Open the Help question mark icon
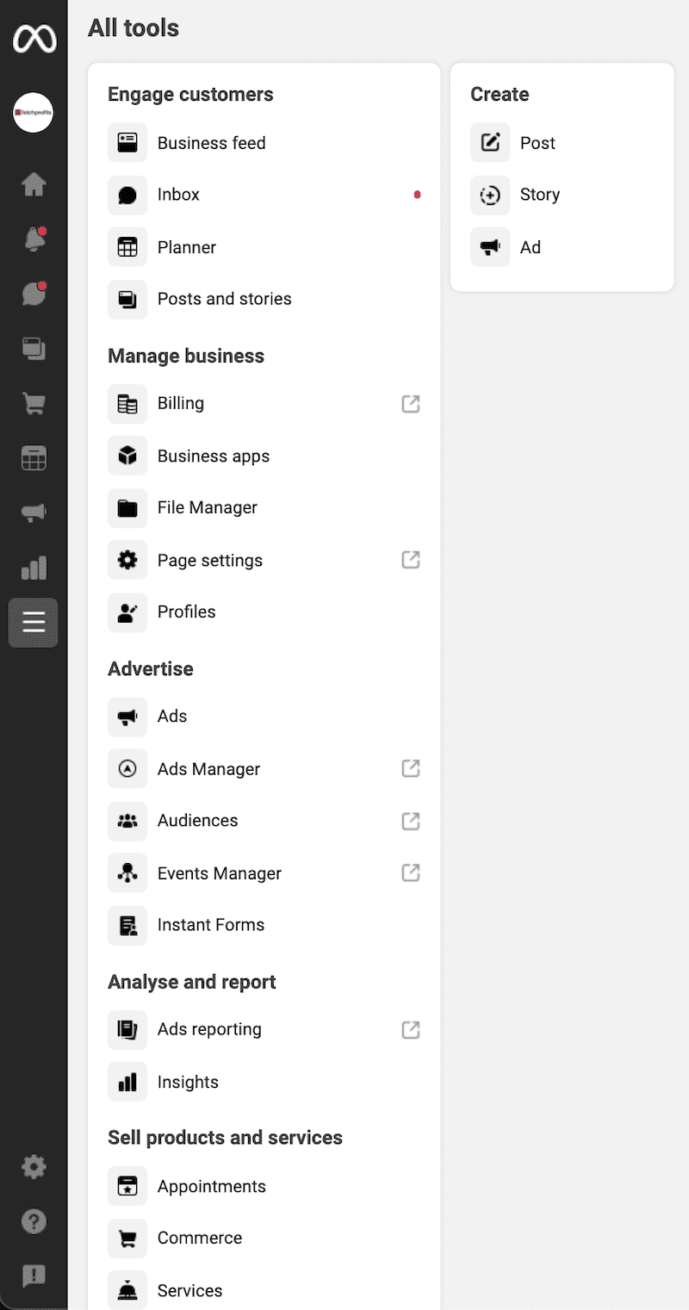 [x=34, y=1221]
